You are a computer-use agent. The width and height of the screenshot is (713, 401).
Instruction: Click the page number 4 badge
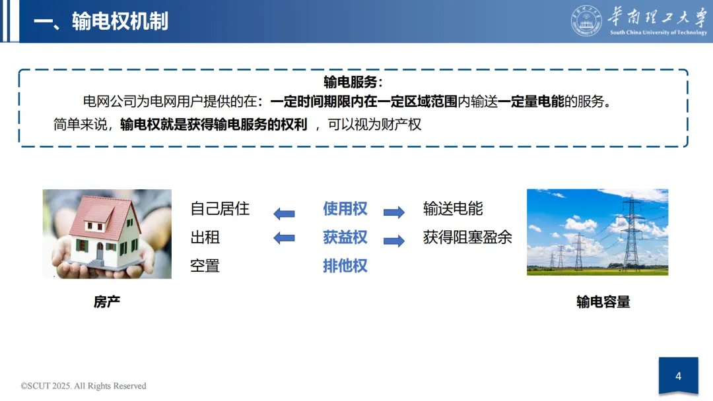click(x=678, y=375)
